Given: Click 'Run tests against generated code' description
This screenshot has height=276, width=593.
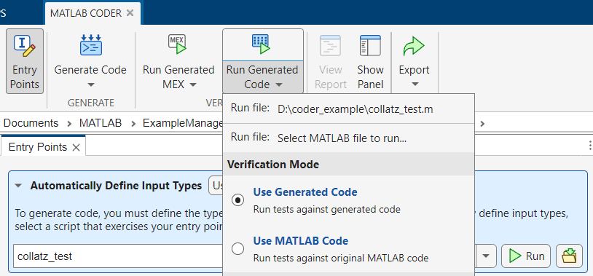Looking at the screenshot, I should 327,209.
